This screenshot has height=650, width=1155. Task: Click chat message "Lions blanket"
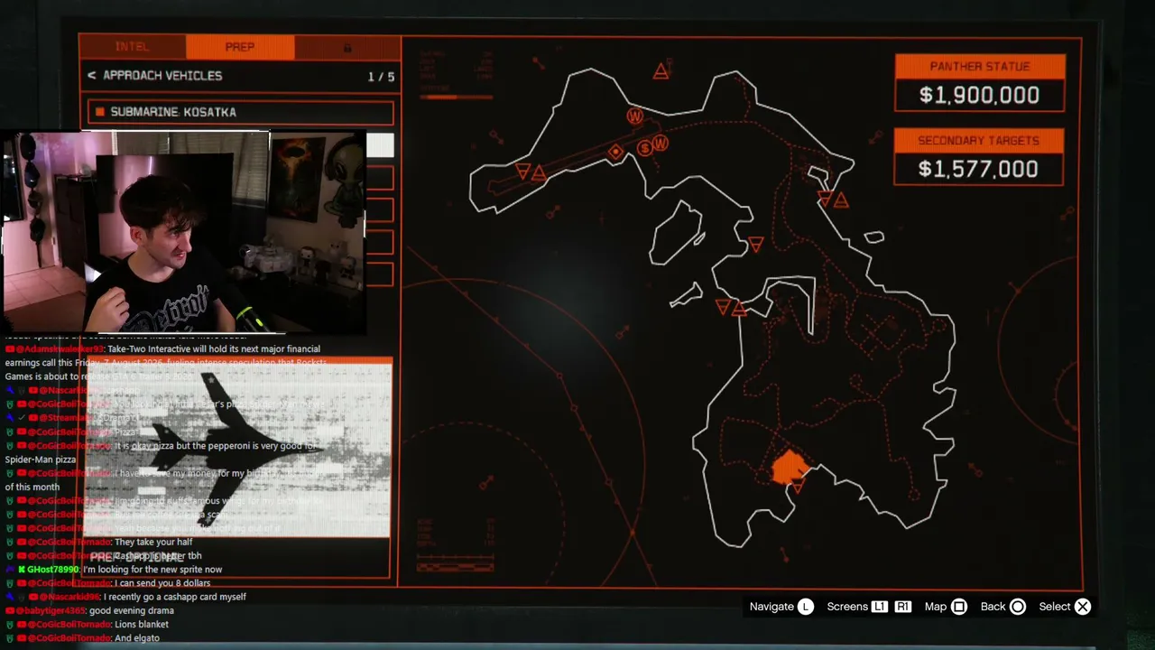point(142,625)
